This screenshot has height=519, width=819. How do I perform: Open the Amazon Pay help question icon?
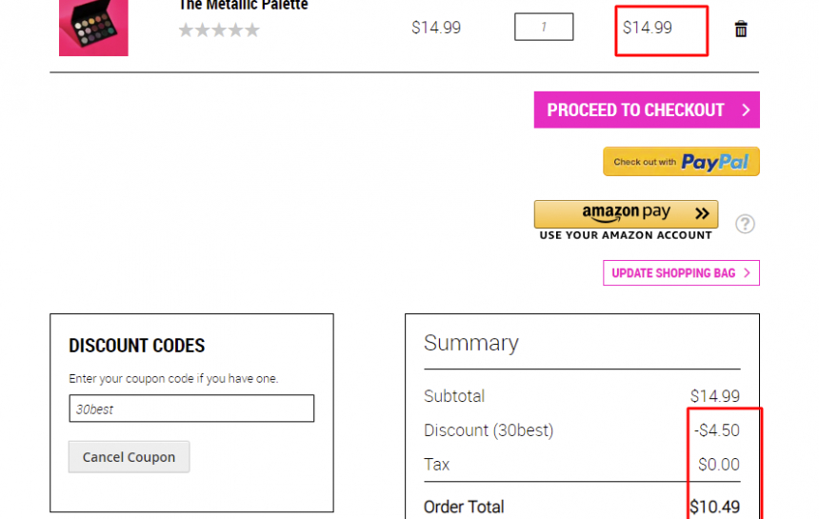click(745, 224)
